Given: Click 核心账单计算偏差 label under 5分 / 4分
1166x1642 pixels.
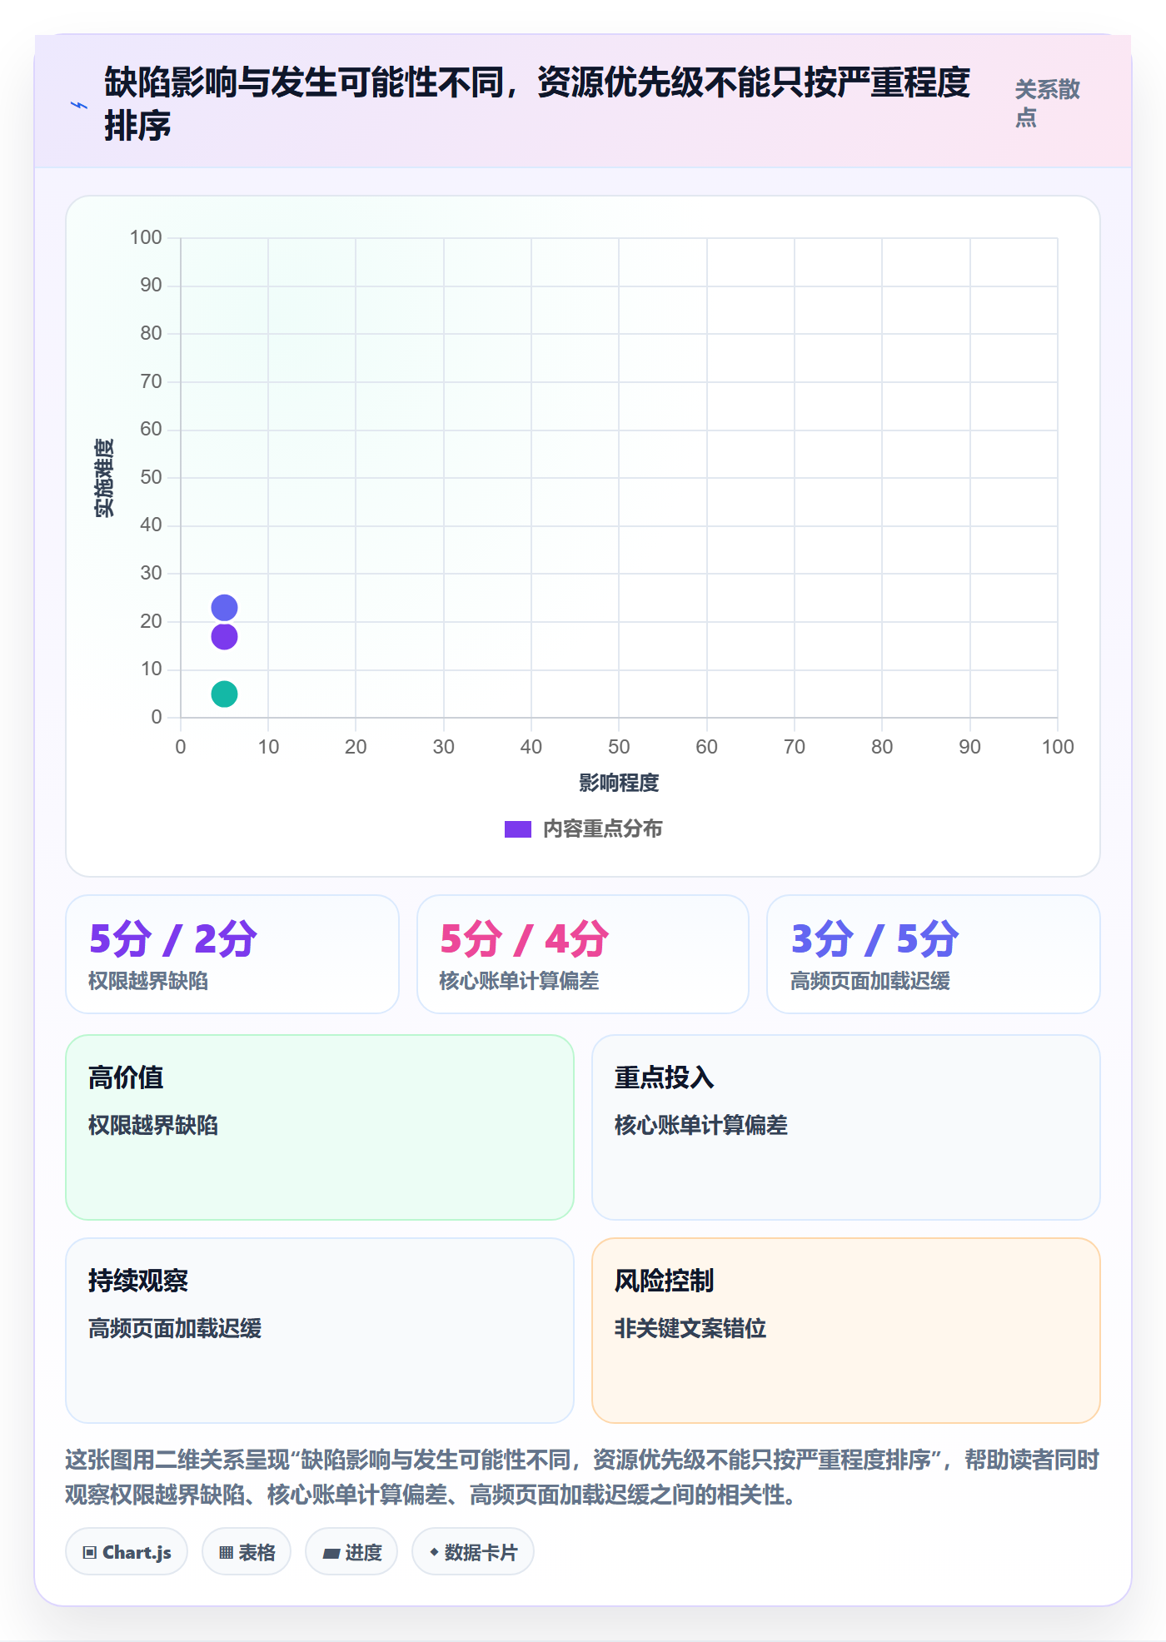Looking at the screenshot, I should point(519,981).
